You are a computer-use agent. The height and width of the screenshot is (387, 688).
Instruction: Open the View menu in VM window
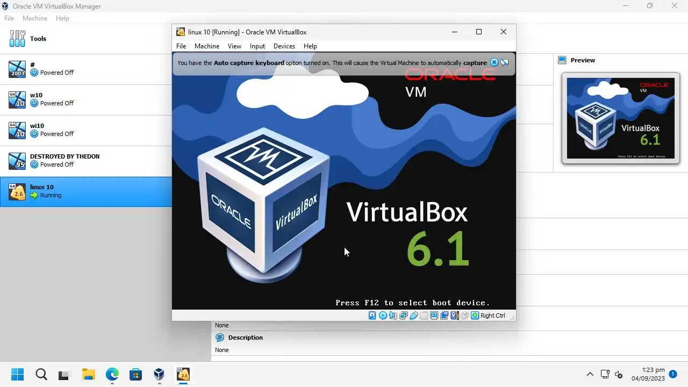coord(234,46)
